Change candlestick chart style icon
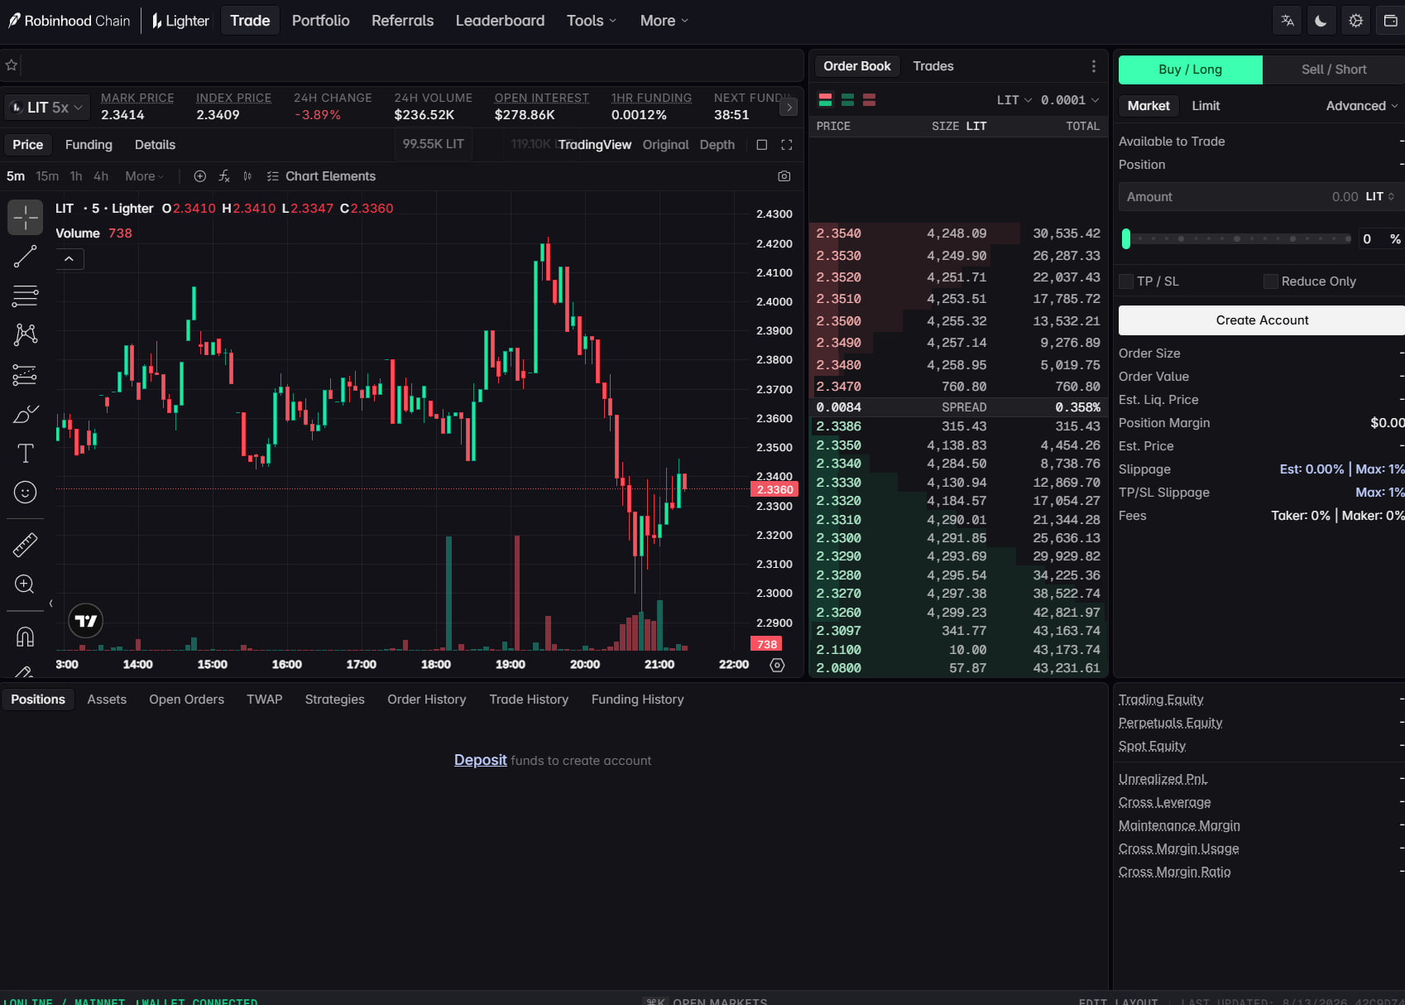 point(247,176)
